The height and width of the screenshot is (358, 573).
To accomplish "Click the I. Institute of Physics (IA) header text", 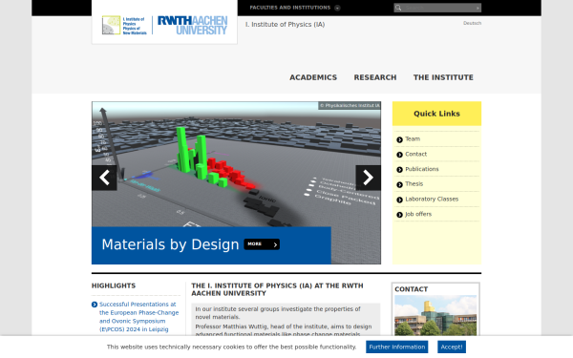I will (x=285, y=25).
